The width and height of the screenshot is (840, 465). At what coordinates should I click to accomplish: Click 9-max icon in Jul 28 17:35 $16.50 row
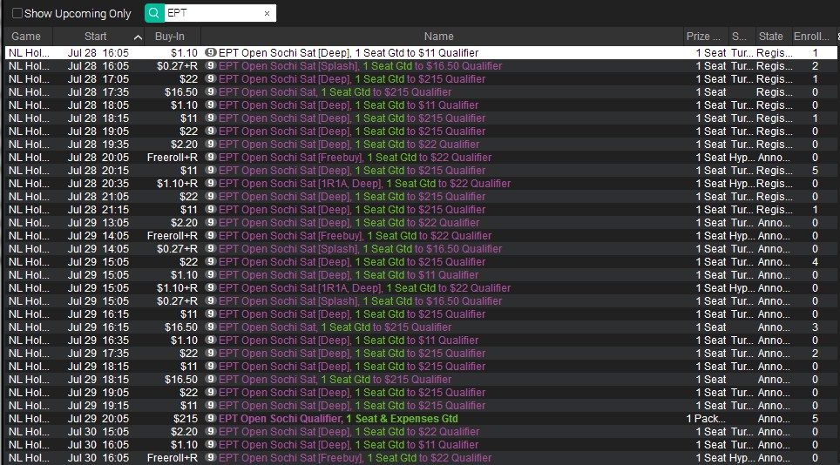click(211, 91)
